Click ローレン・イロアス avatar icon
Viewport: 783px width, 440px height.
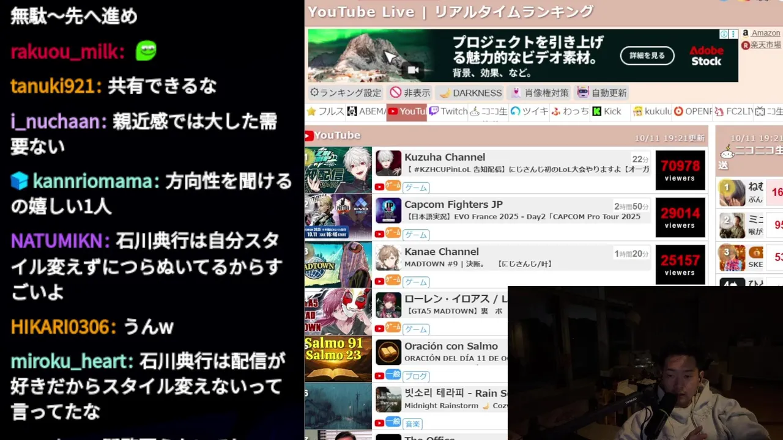[388, 305]
